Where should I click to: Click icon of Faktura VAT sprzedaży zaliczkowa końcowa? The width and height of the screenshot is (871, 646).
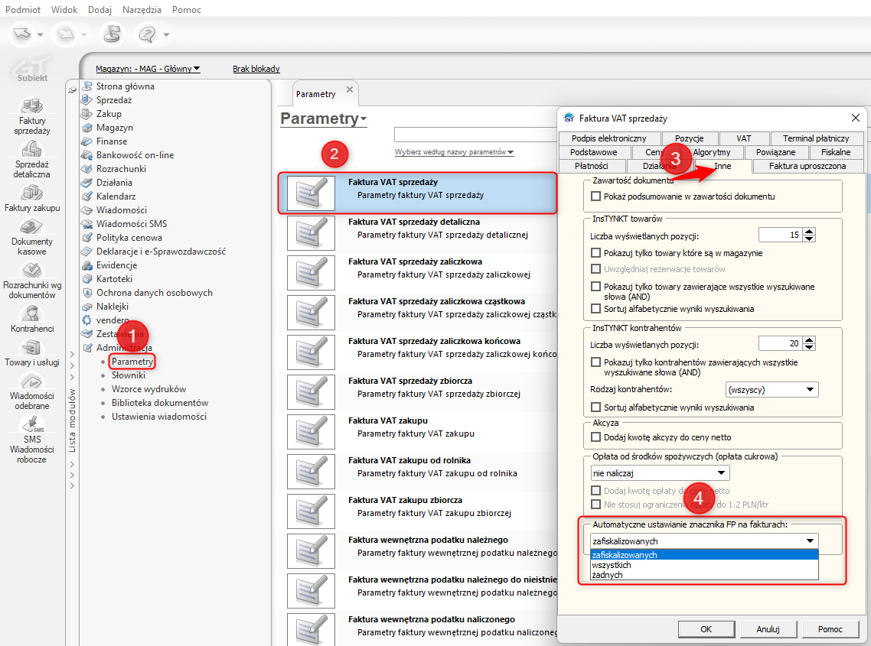coord(311,352)
